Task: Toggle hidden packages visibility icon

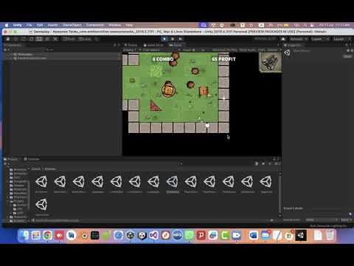Action: [277, 163]
